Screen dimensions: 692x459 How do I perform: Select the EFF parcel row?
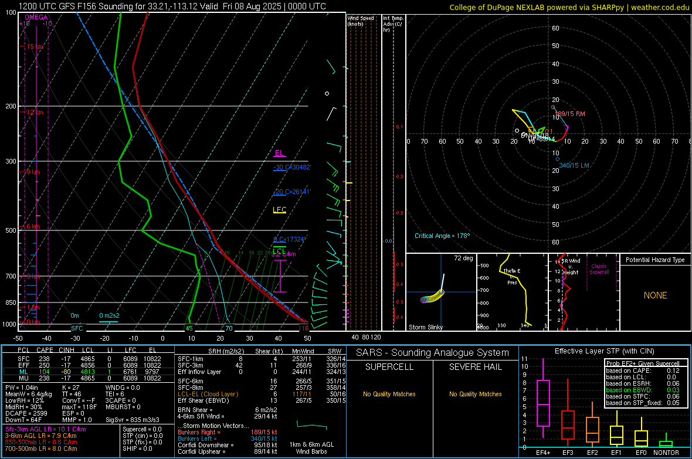[89, 365]
